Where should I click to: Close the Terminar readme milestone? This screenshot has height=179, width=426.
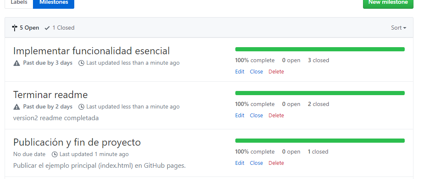click(256, 116)
